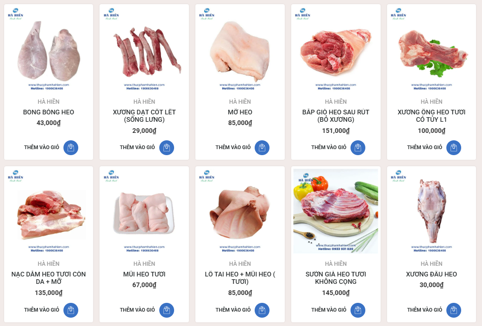Viewport: 482px width, 326px height.
Task: Click the cart icon for Bong Bóng Heo
Action: pos(71,148)
